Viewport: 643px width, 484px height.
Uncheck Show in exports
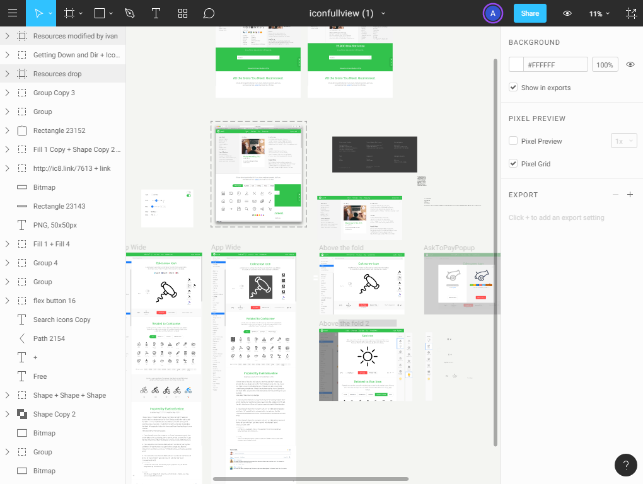click(x=513, y=88)
